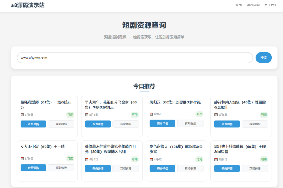View details for 凤归云 (60集)
Viewport: 283px width, 188px height.
(x=162, y=123)
